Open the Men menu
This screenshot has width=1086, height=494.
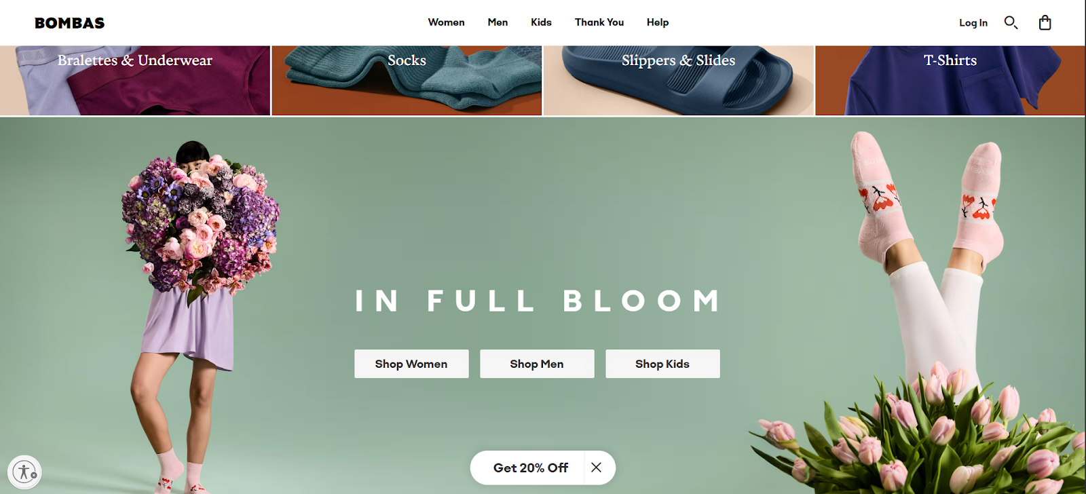click(498, 22)
